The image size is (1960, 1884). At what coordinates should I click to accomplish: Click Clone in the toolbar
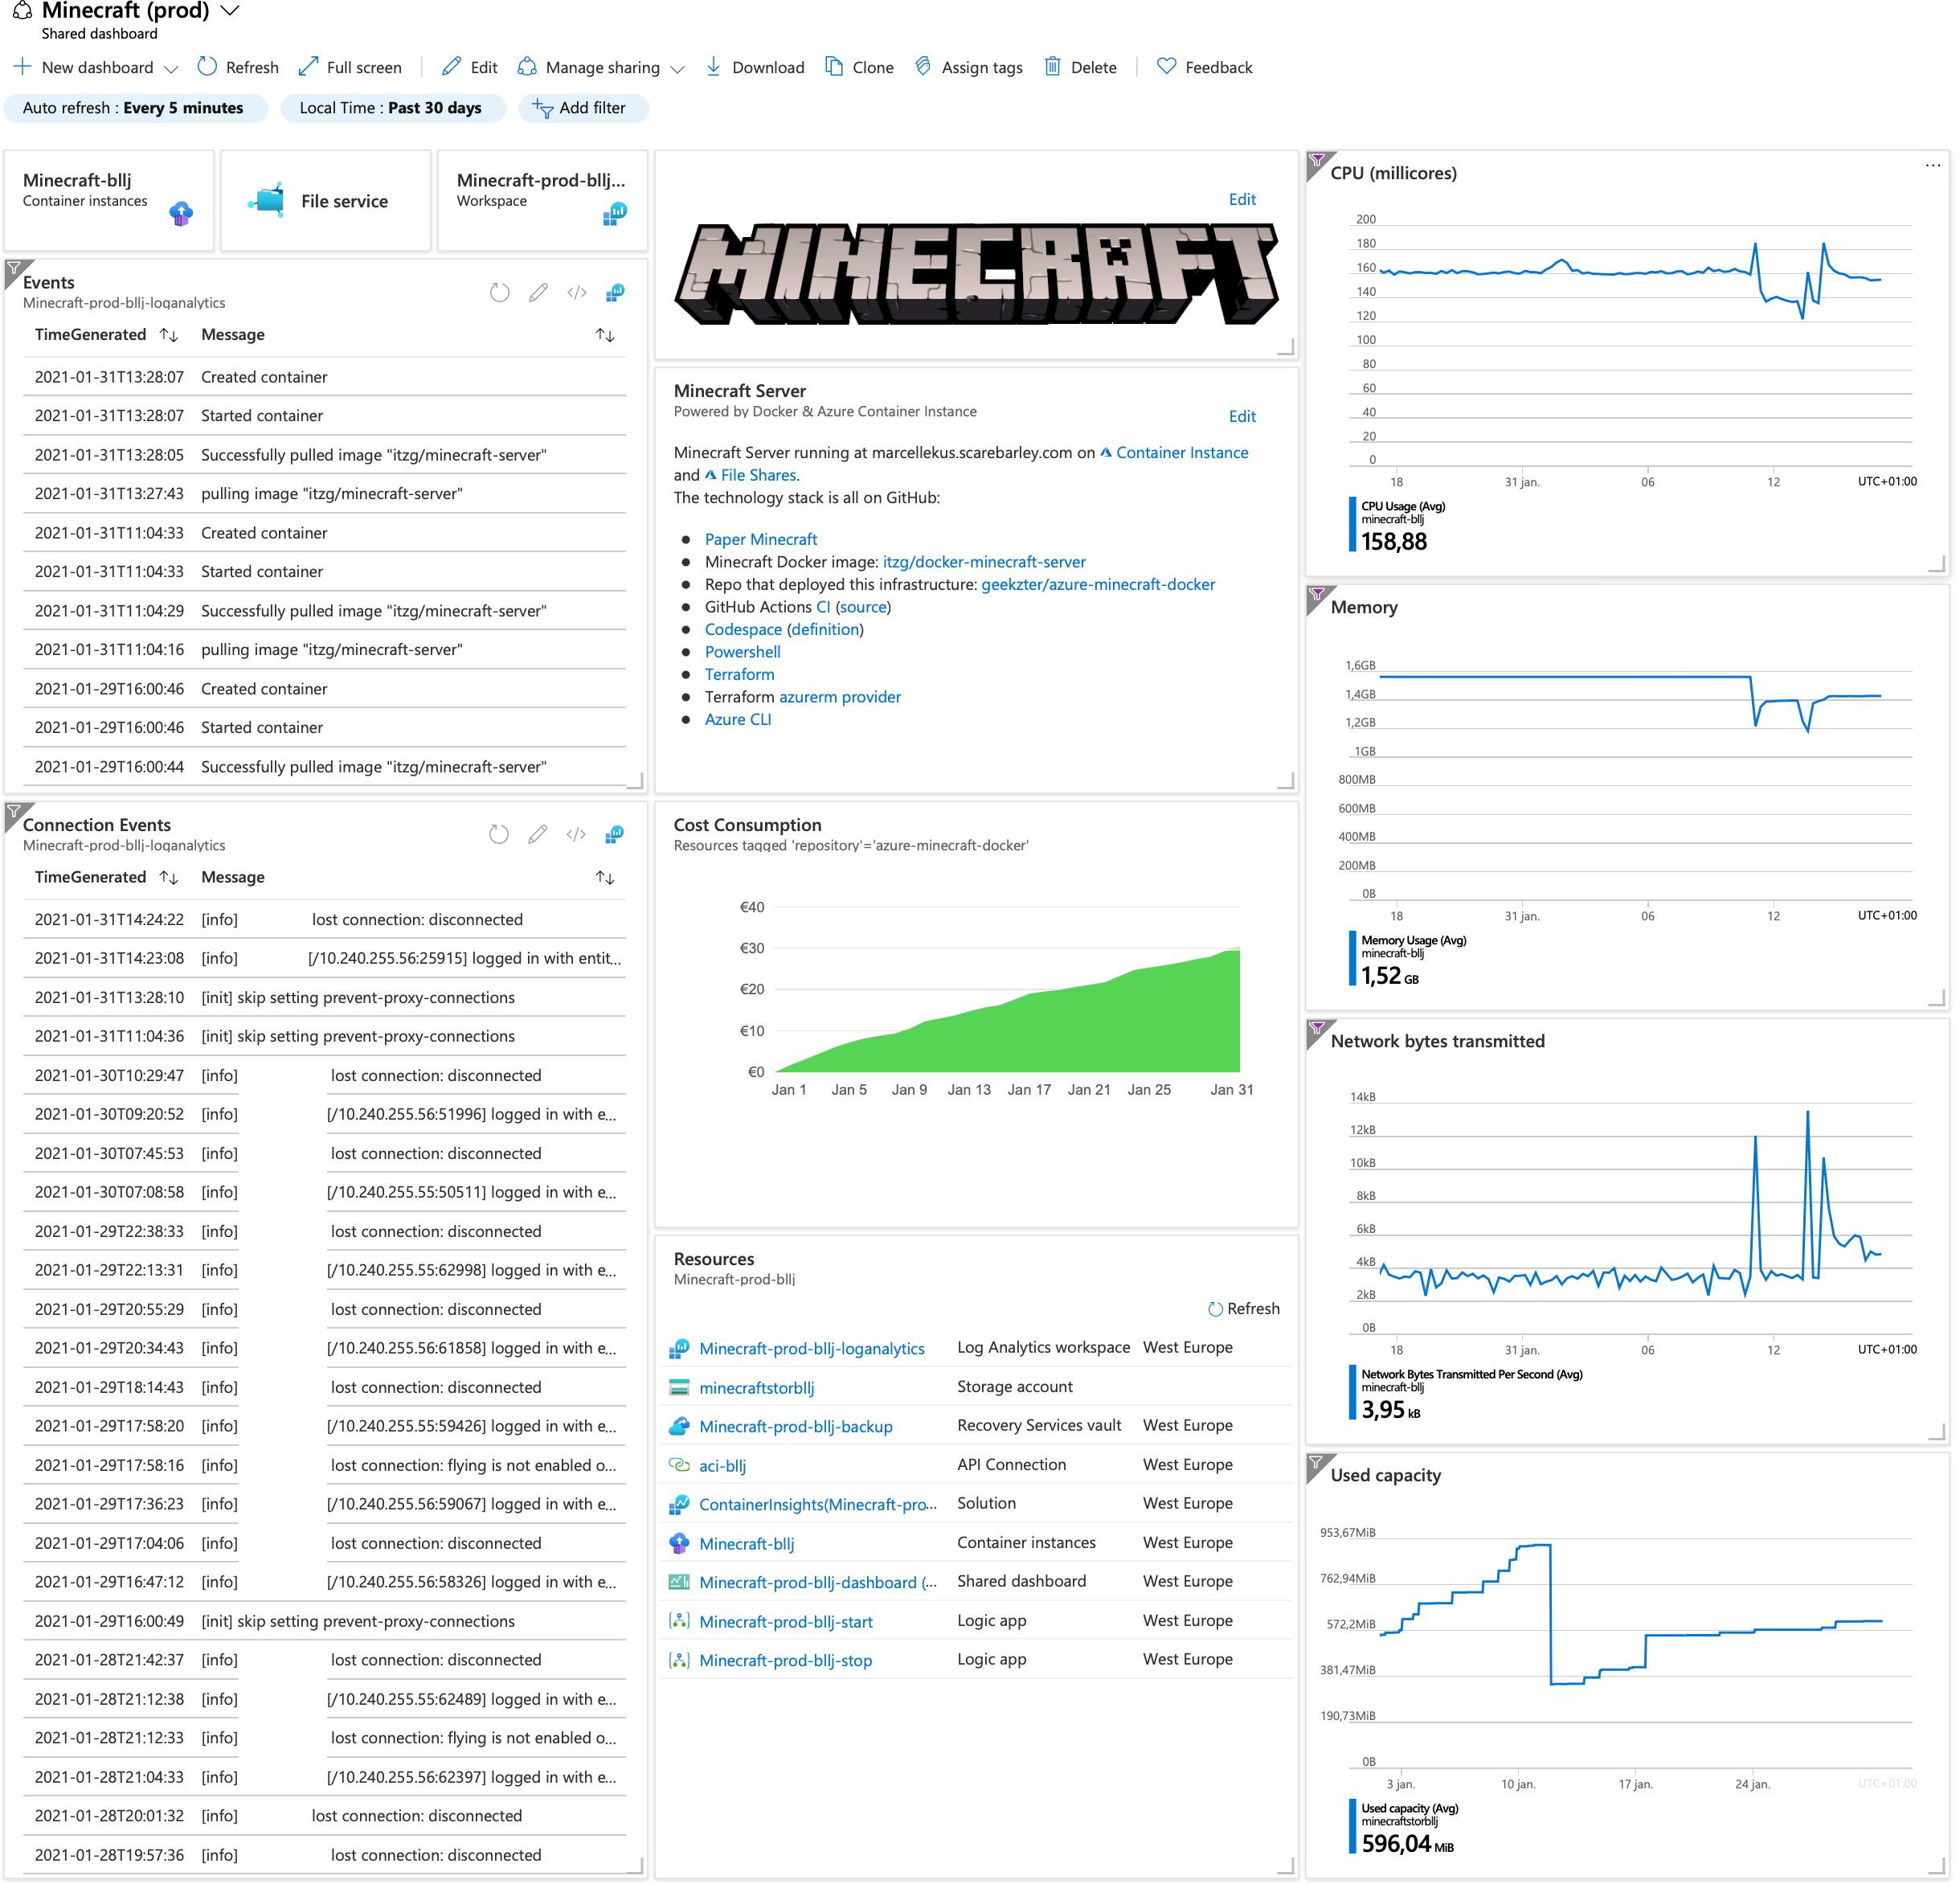click(859, 67)
